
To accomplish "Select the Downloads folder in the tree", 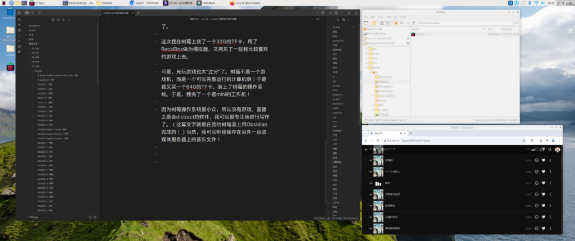I will click(385, 90).
